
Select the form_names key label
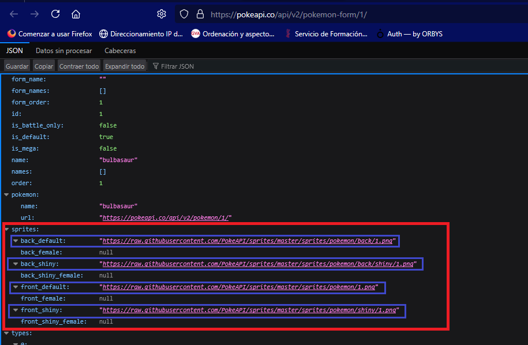[x=31, y=91]
